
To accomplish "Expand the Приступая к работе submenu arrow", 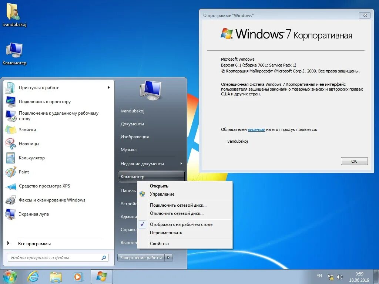I will [x=109, y=88].
